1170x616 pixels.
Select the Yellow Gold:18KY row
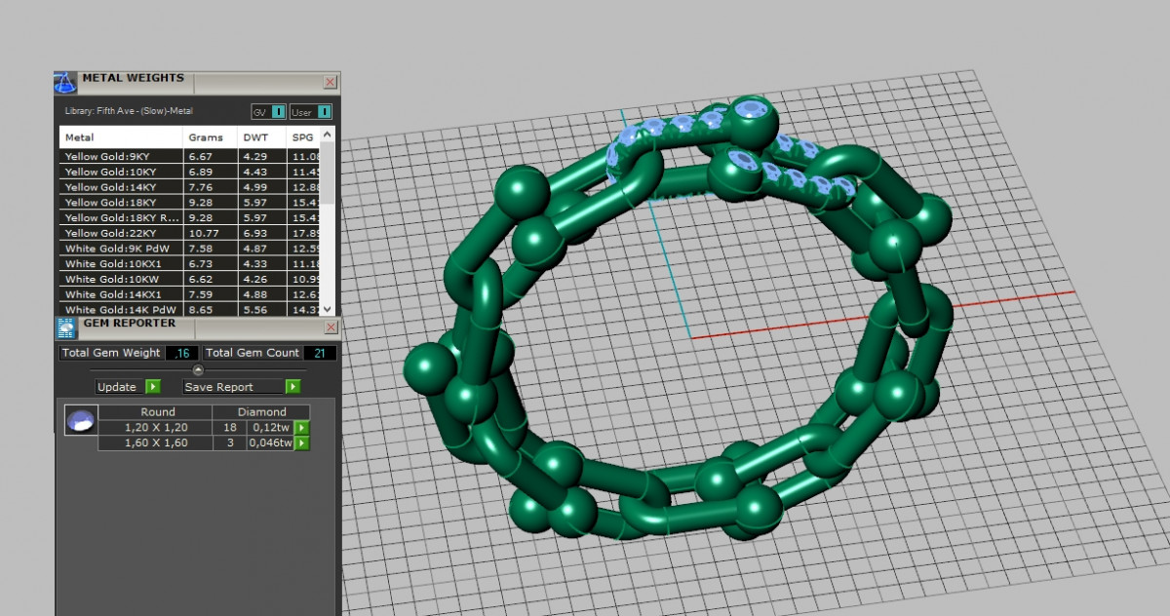tap(120, 203)
